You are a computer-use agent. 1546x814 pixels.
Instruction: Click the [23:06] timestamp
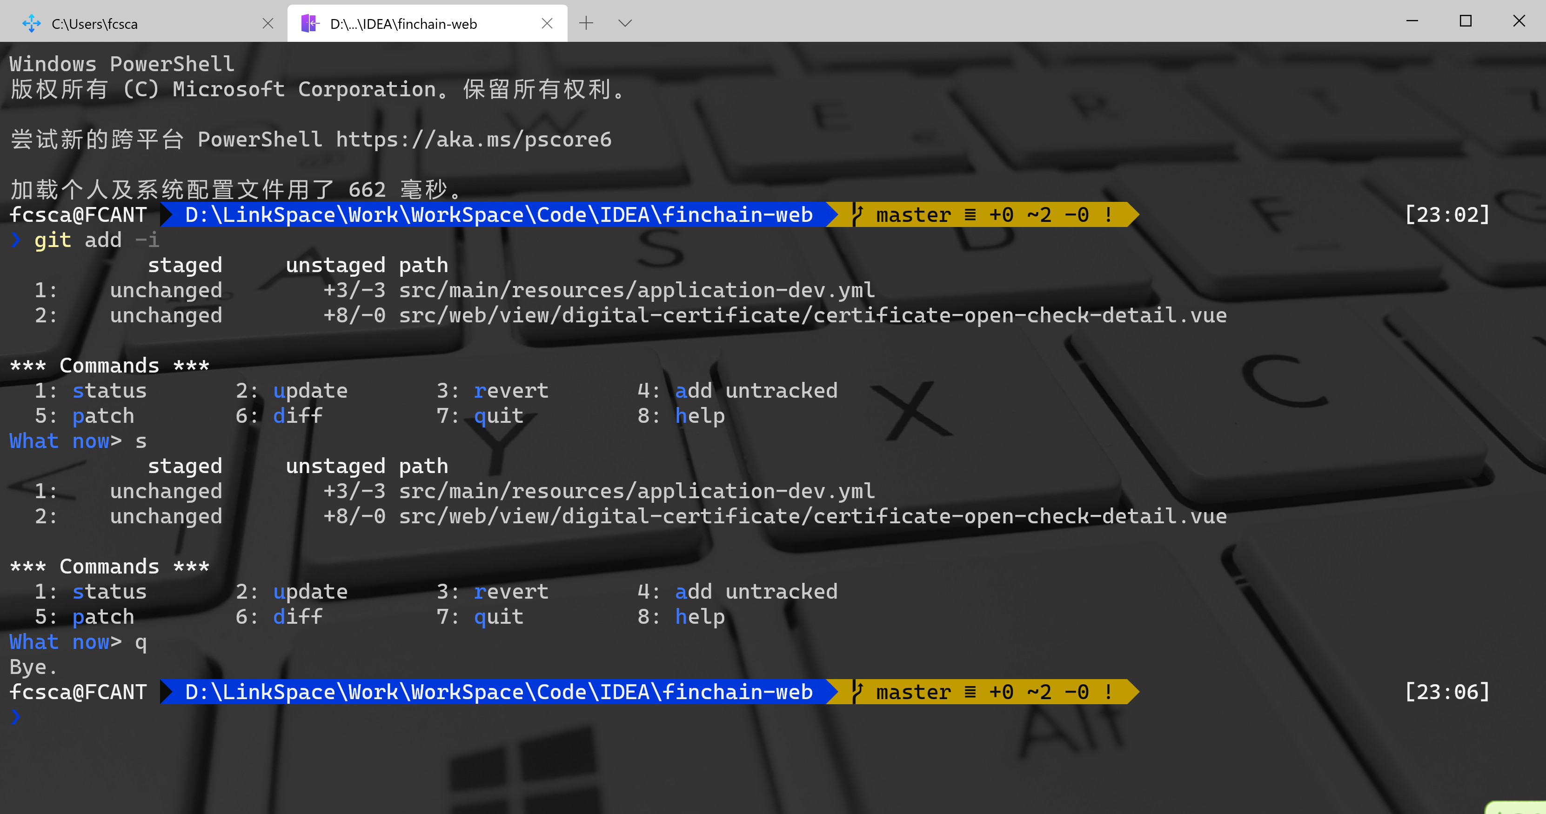[1447, 692]
